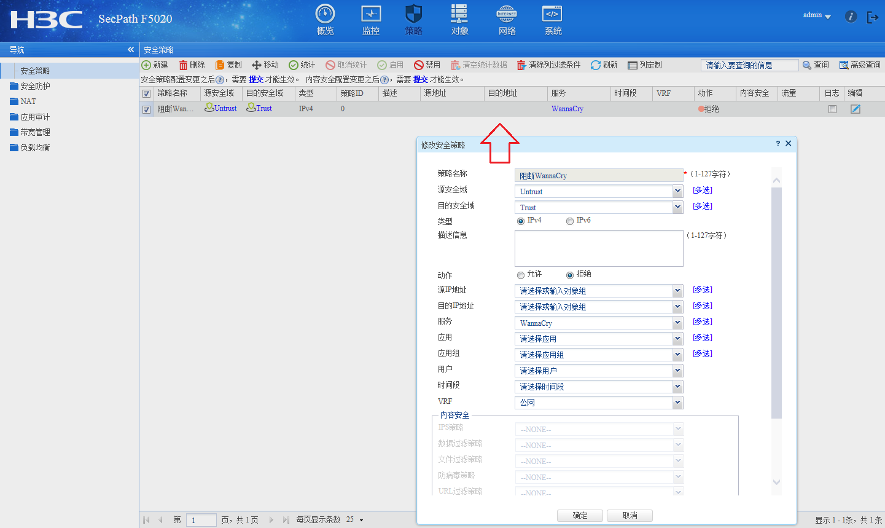The width and height of the screenshot is (885, 528).
Task: Open the 网络 network icon
Action: (507, 14)
